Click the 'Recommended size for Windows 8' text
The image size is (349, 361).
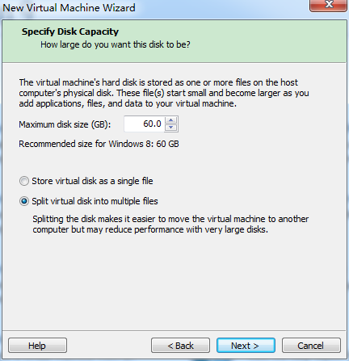pyautogui.click(x=99, y=144)
